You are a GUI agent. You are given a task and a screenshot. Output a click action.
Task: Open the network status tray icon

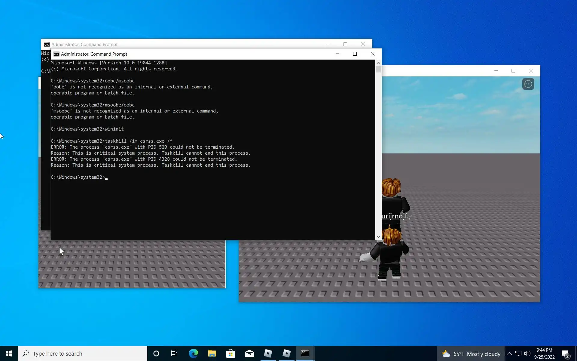[x=518, y=353]
